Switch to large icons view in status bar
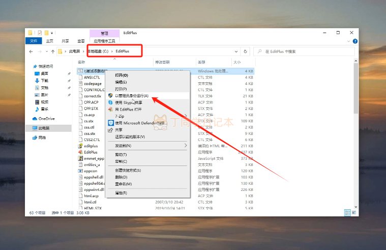This screenshot has width=386, height=250. pyautogui.click(x=354, y=212)
